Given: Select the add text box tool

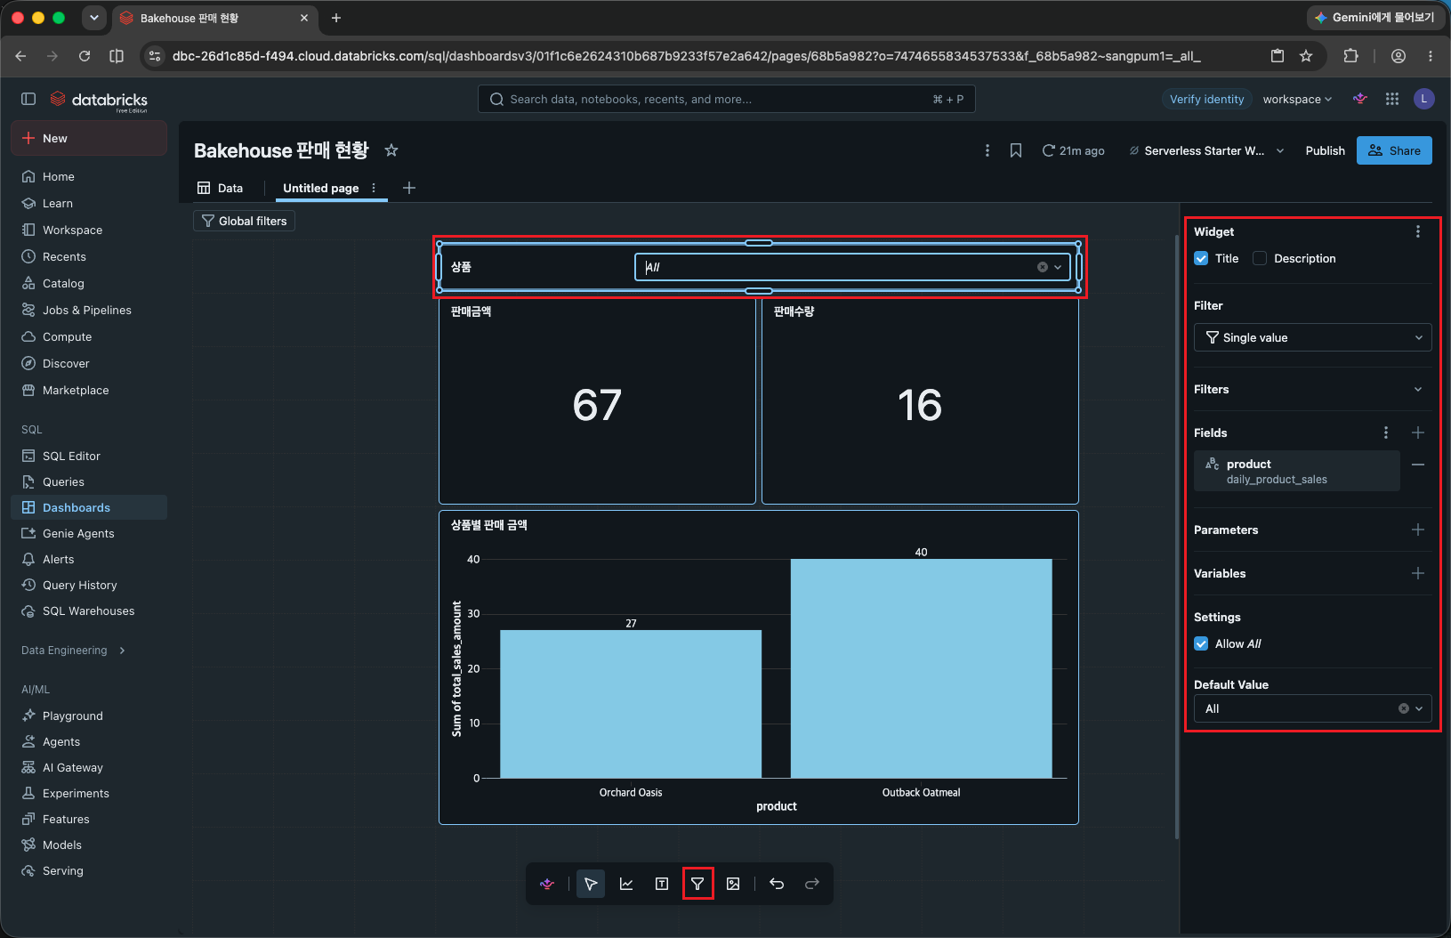Looking at the screenshot, I should point(662,884).
